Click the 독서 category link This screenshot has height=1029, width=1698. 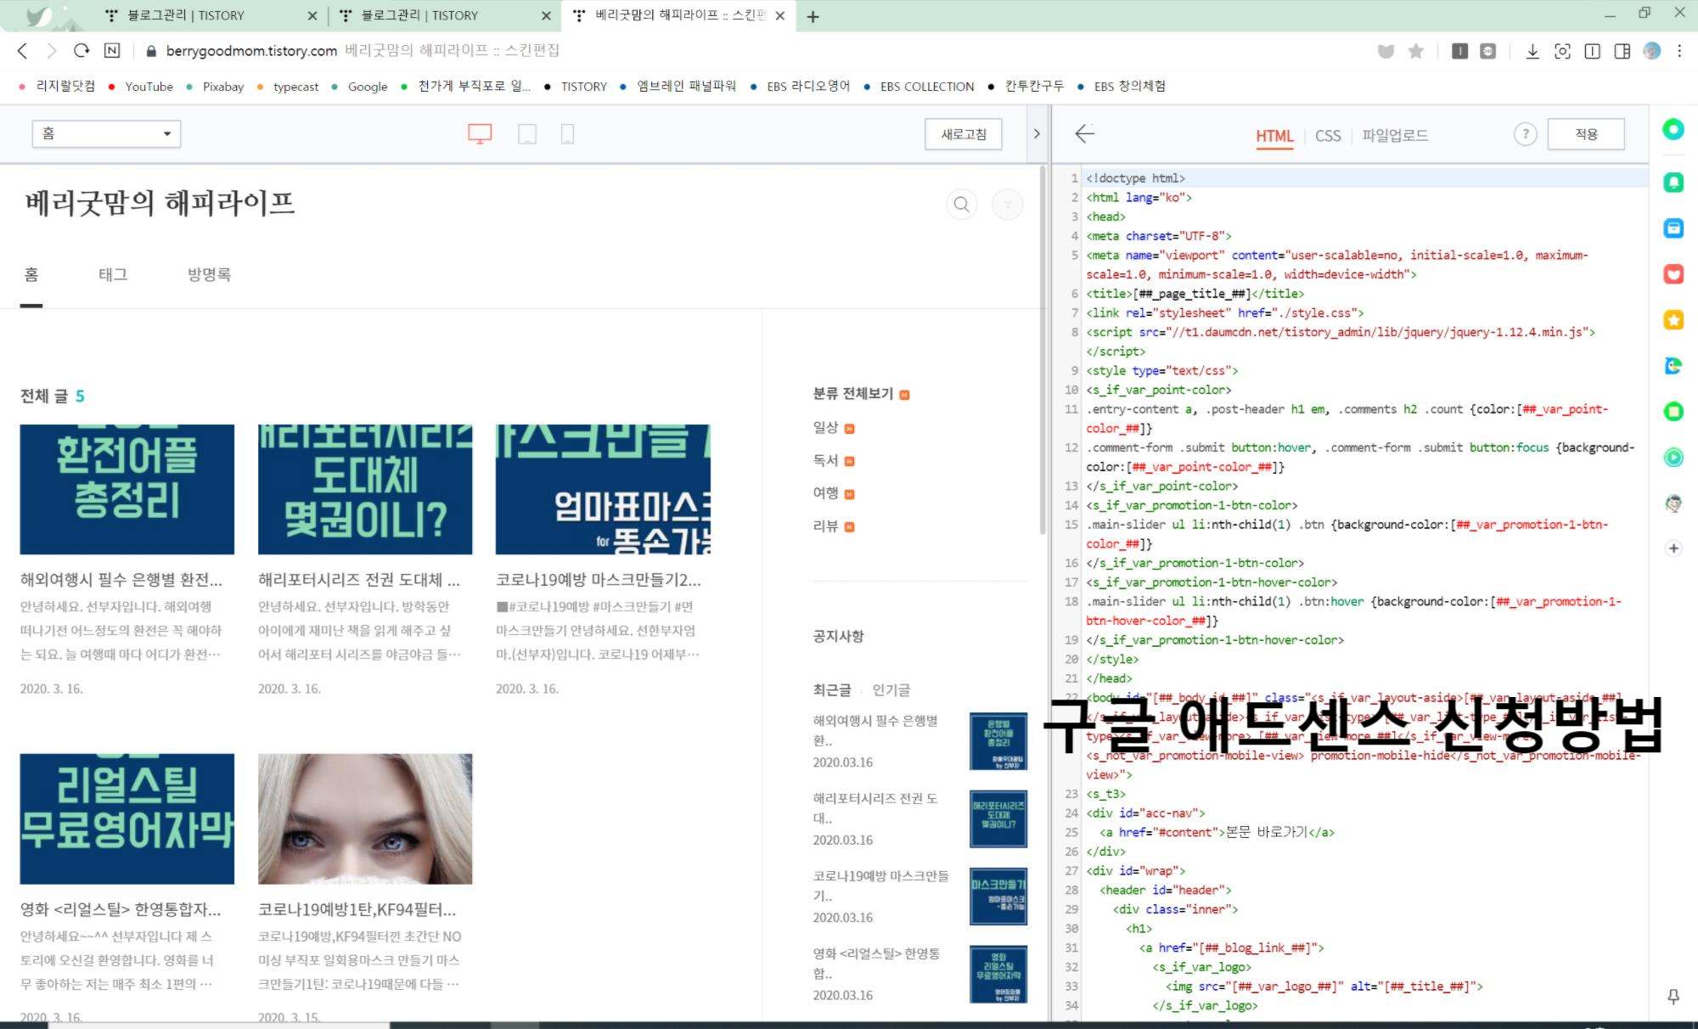[825, 460]
